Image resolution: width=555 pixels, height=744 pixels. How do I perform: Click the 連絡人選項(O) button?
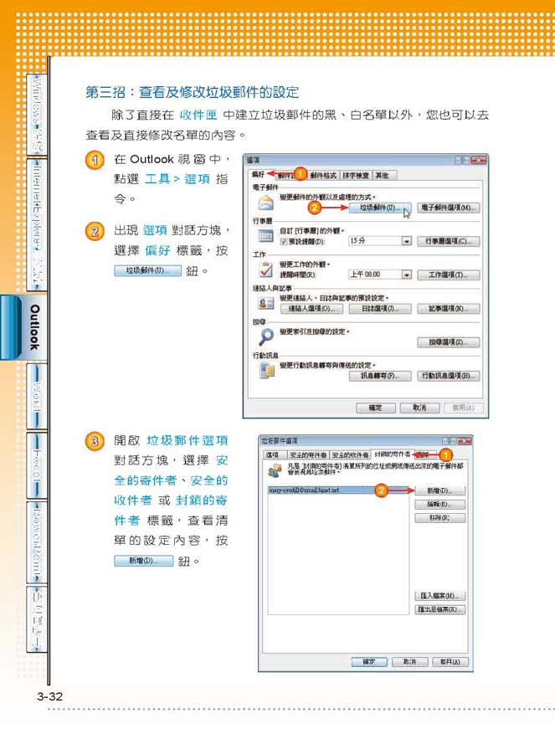311,309
